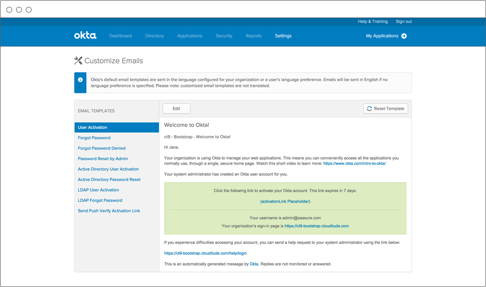Click the My Applications arrow icon
Screen dimensions: 486x287
pos(404,36)
